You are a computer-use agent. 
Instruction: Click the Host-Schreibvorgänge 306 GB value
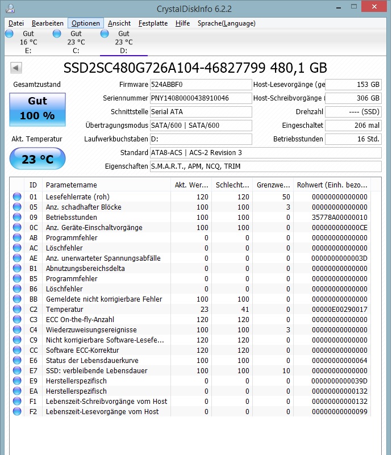(353, 98)
